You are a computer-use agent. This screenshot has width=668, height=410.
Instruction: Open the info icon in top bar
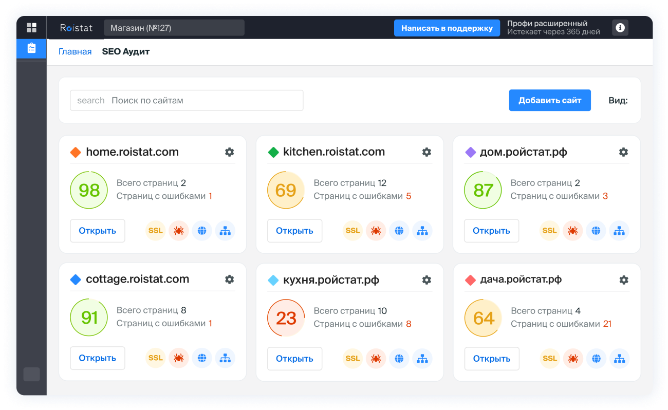click(x=620, y=28)
